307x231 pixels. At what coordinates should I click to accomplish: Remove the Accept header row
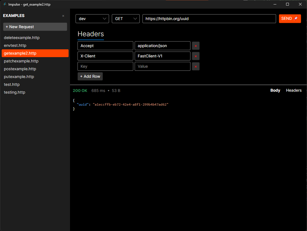pyautogui.click(x=195, y=46)
